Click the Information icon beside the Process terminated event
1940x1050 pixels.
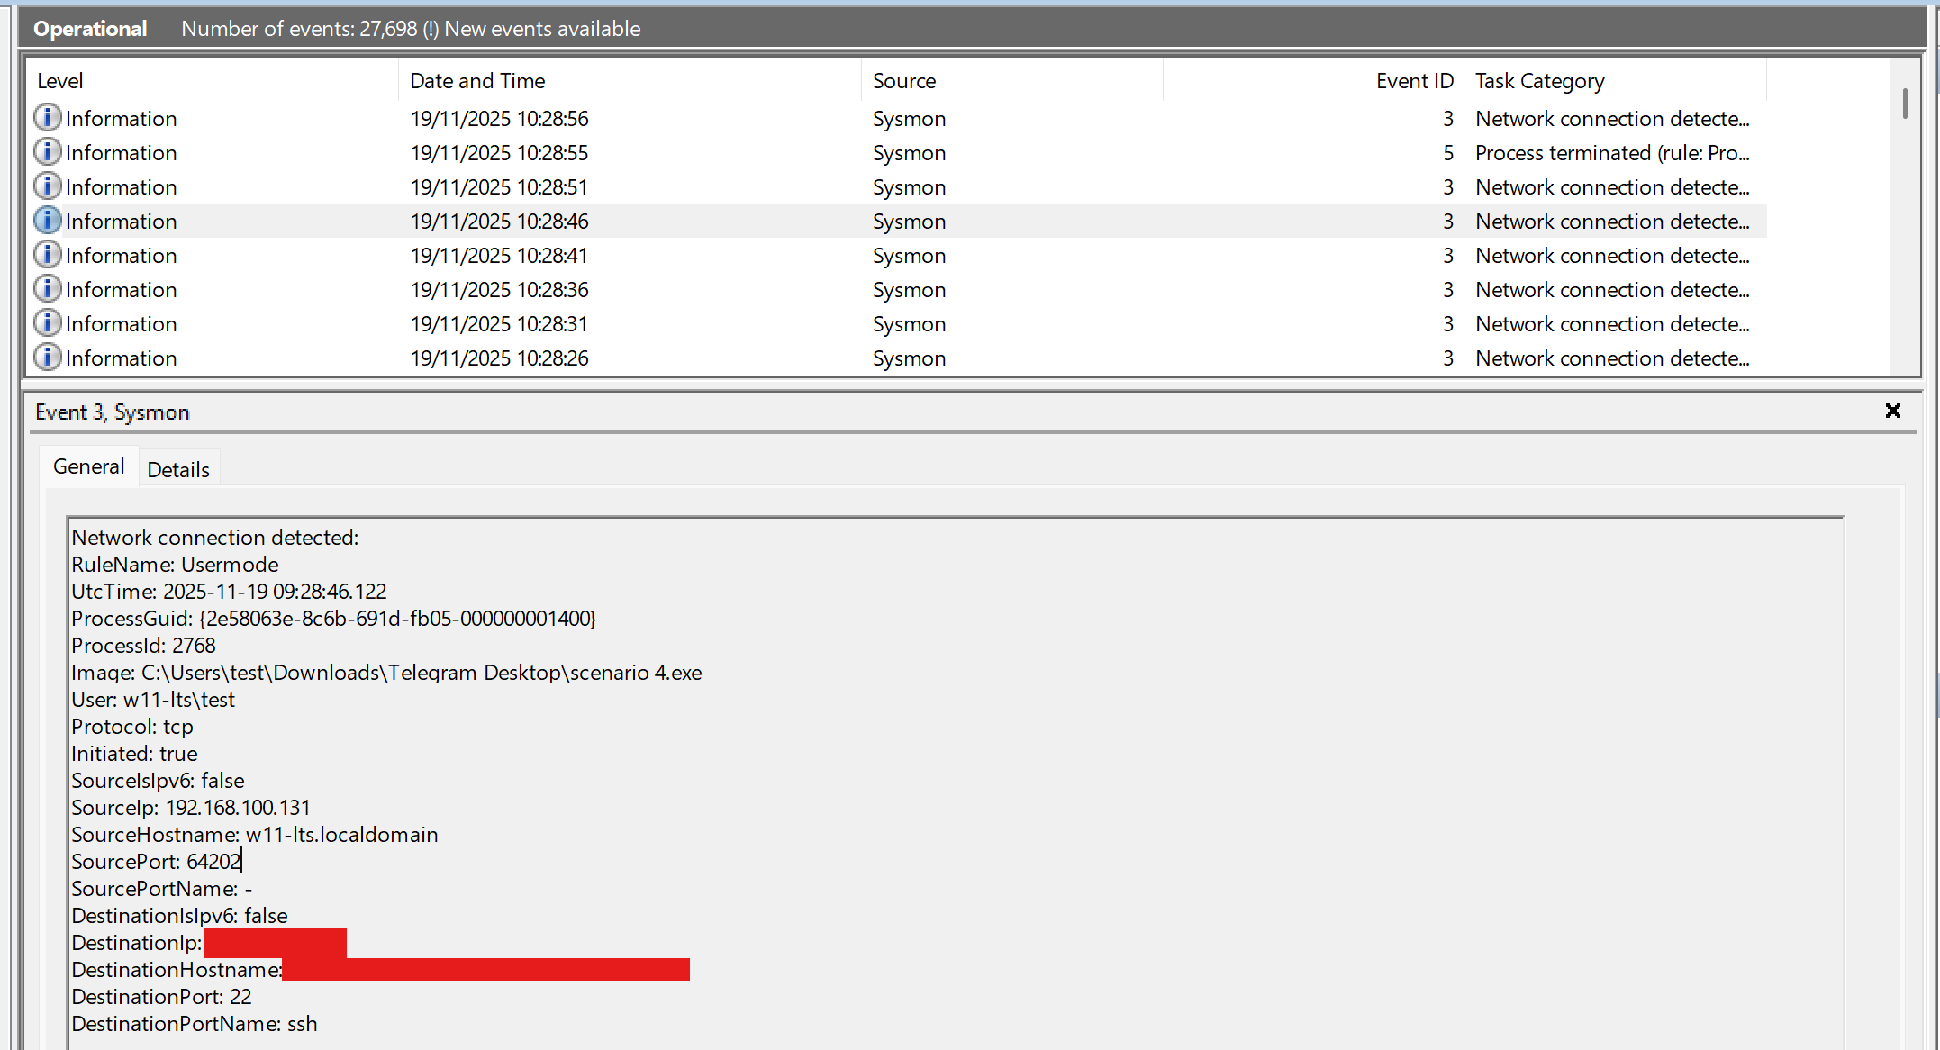(x=47, y=151)
